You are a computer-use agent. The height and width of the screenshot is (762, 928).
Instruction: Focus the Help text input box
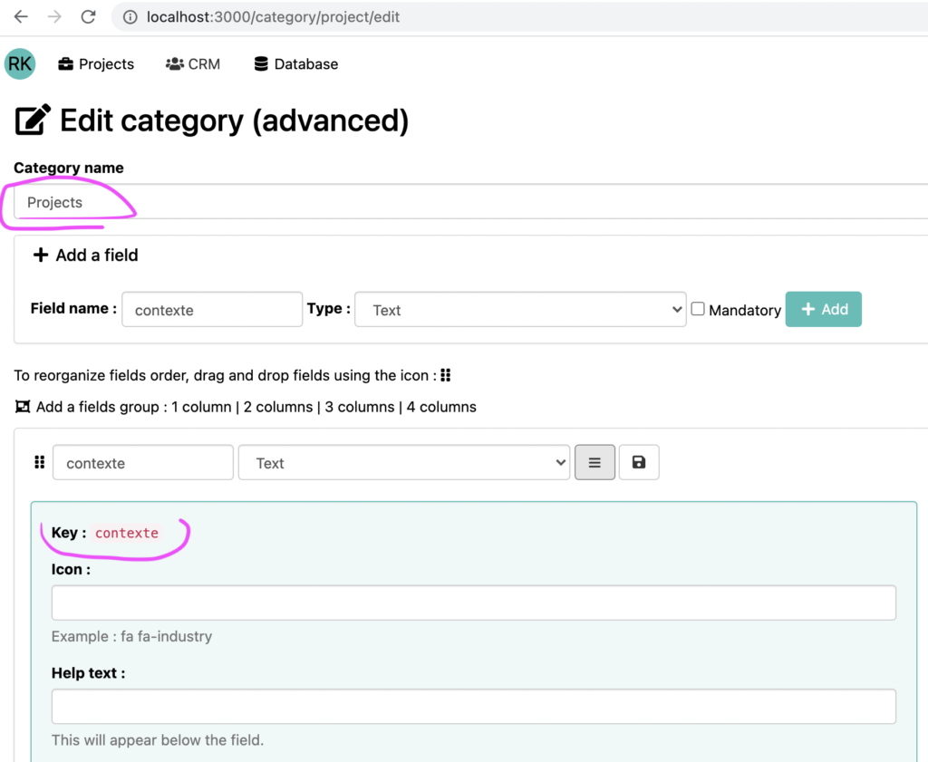[473, 706]
